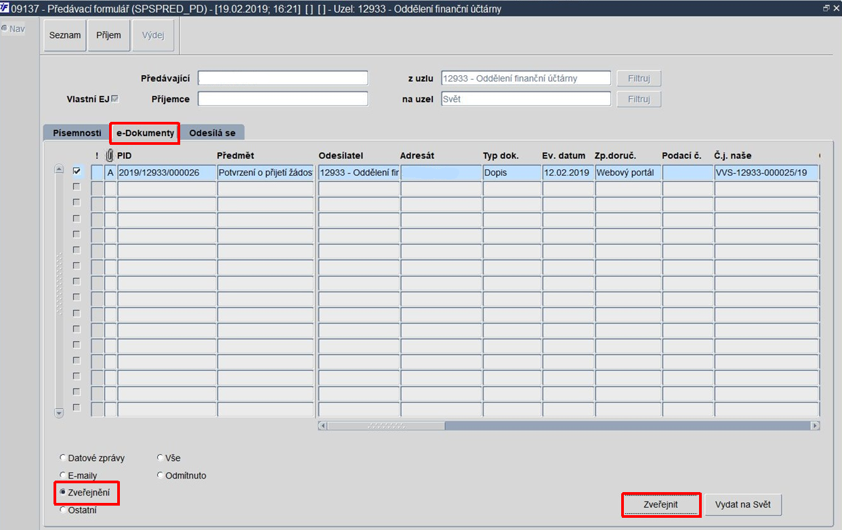Switch to the Odesílá se tab
The width and height of the screenshot is (842, 530).
click(x=213, y=133)
